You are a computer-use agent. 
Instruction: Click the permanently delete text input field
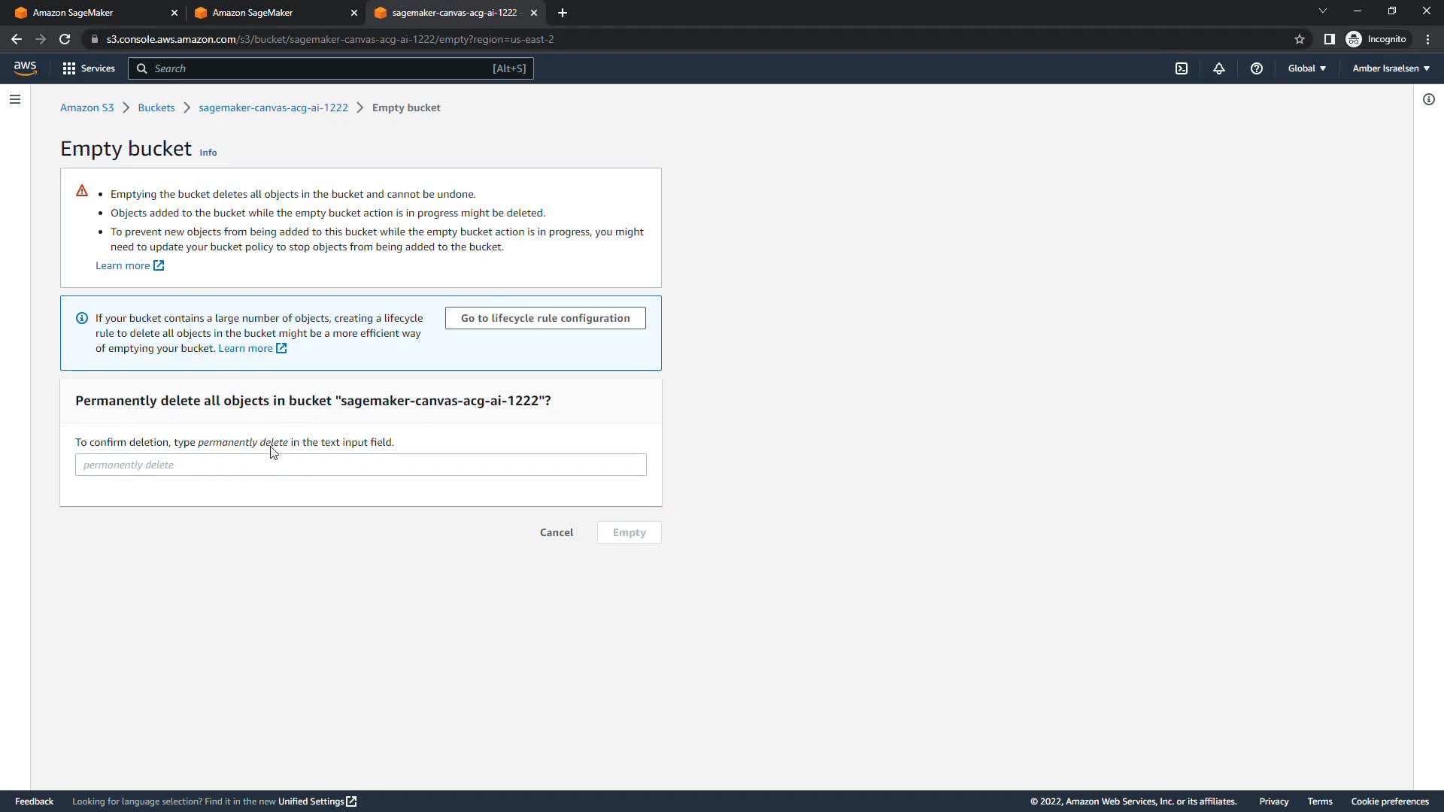pos(360,465)
